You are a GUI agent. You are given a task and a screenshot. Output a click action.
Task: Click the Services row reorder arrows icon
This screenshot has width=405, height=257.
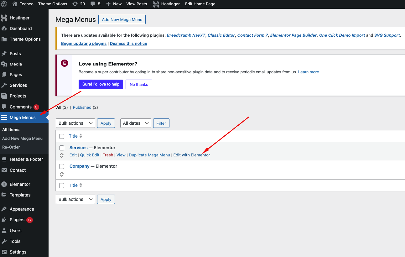(62, 155)
